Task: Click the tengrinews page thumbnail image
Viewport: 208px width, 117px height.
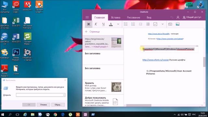Action: (x=116, y=43)
